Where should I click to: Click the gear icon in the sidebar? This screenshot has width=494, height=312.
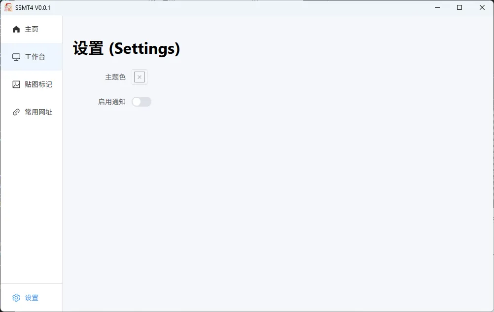pyautogui.click(x=16, y=298)
